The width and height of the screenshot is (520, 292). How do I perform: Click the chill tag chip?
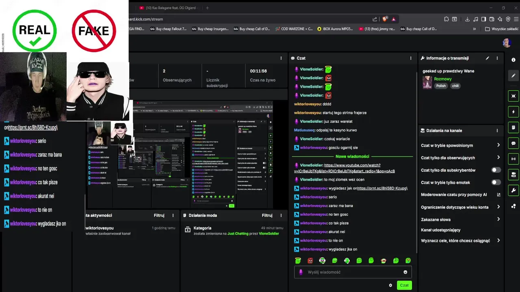455,86
